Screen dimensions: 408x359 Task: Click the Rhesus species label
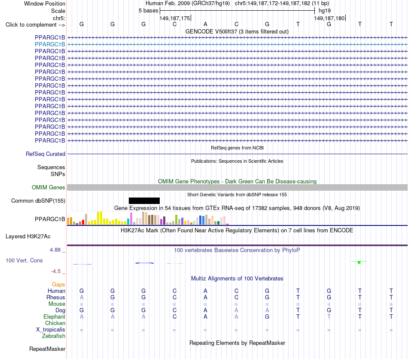[56, 297]
